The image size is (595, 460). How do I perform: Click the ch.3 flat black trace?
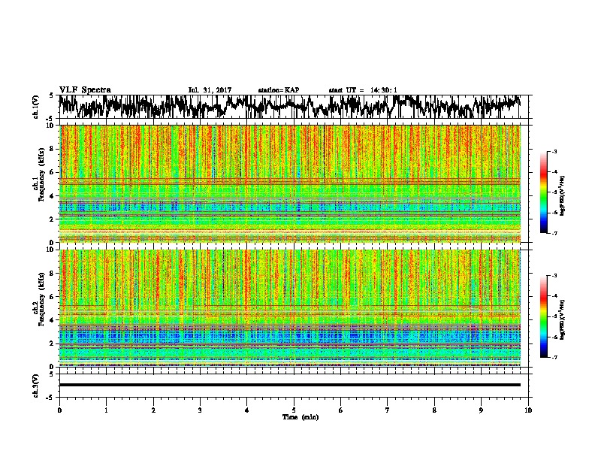coord(290,385)
